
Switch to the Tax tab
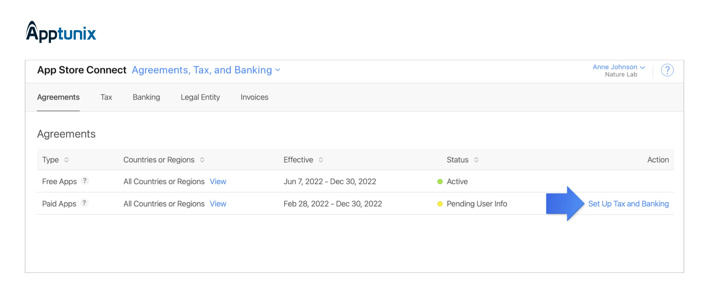tap(106, 97)
